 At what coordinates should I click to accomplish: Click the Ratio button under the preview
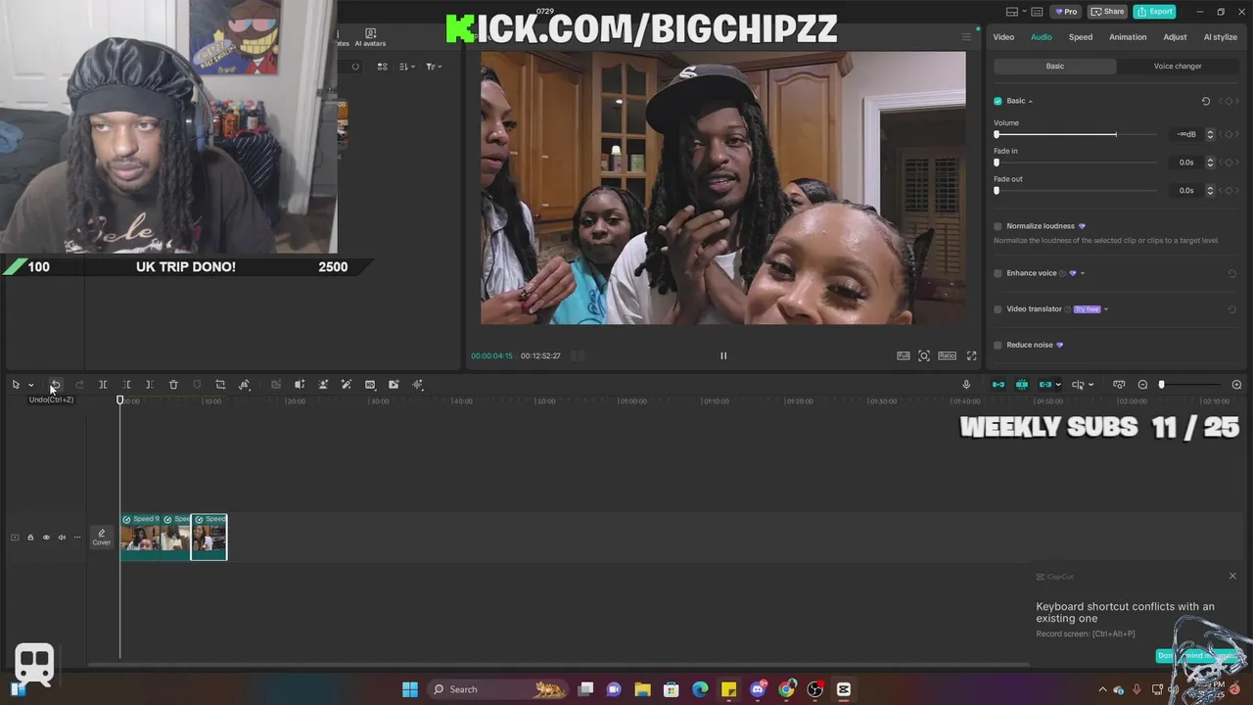[947, 355]
